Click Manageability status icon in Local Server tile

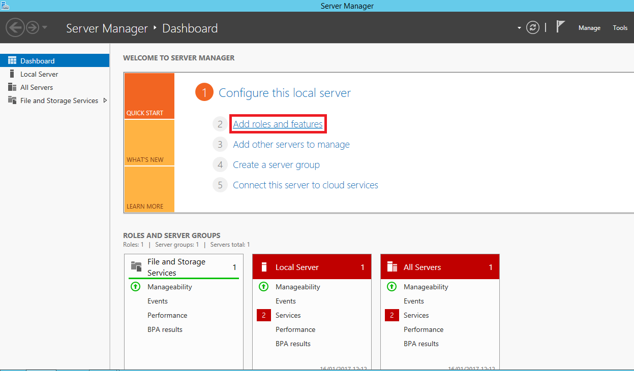pyautogui.click(x=263, y=287)
